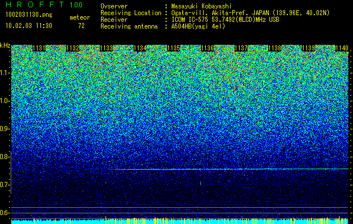This screenshot has width=353, height=224.
Task: Click the 1136 time marker
Action: [x=207, y=48]
